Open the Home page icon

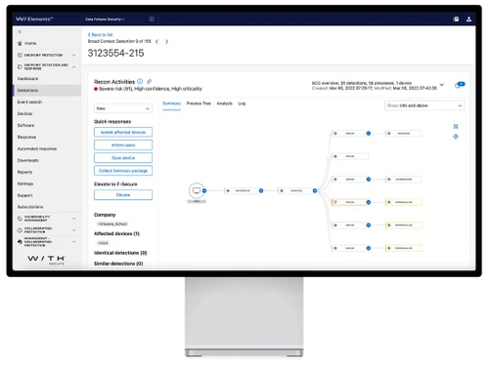tap(20, 43)
